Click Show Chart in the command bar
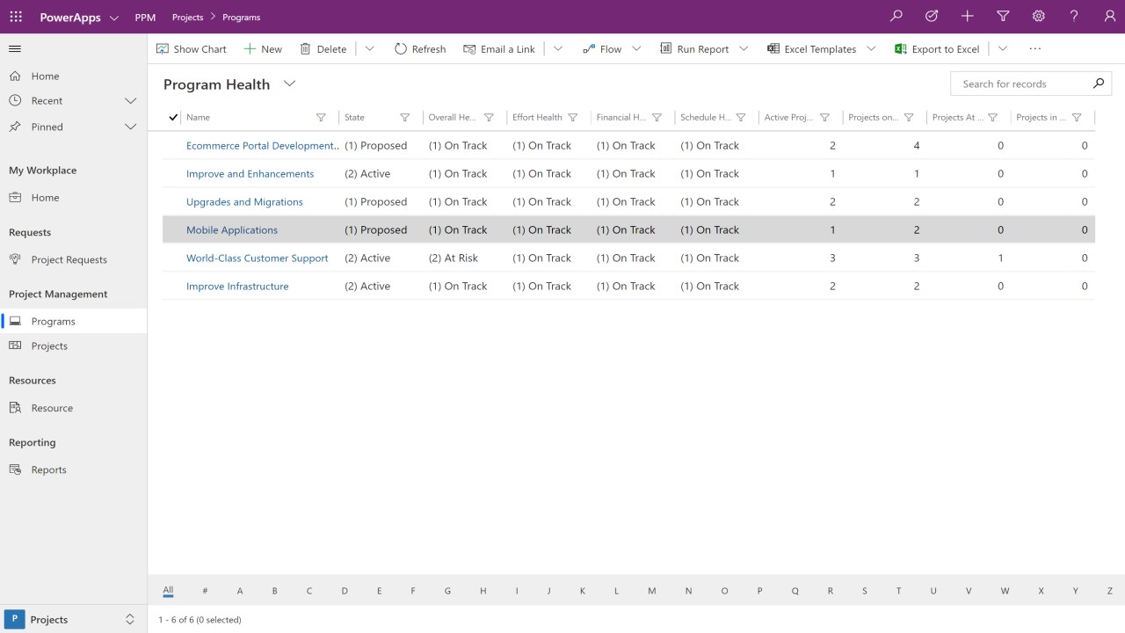Image resolution: width=1125 pixels, height=633 pixels. tap(192, 49)
